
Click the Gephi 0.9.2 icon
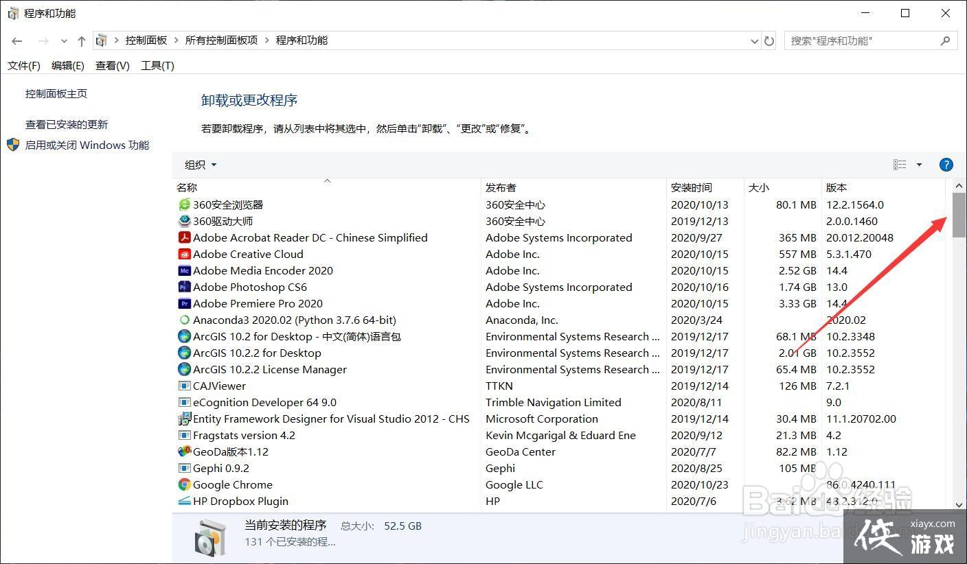tap(184, 468)
